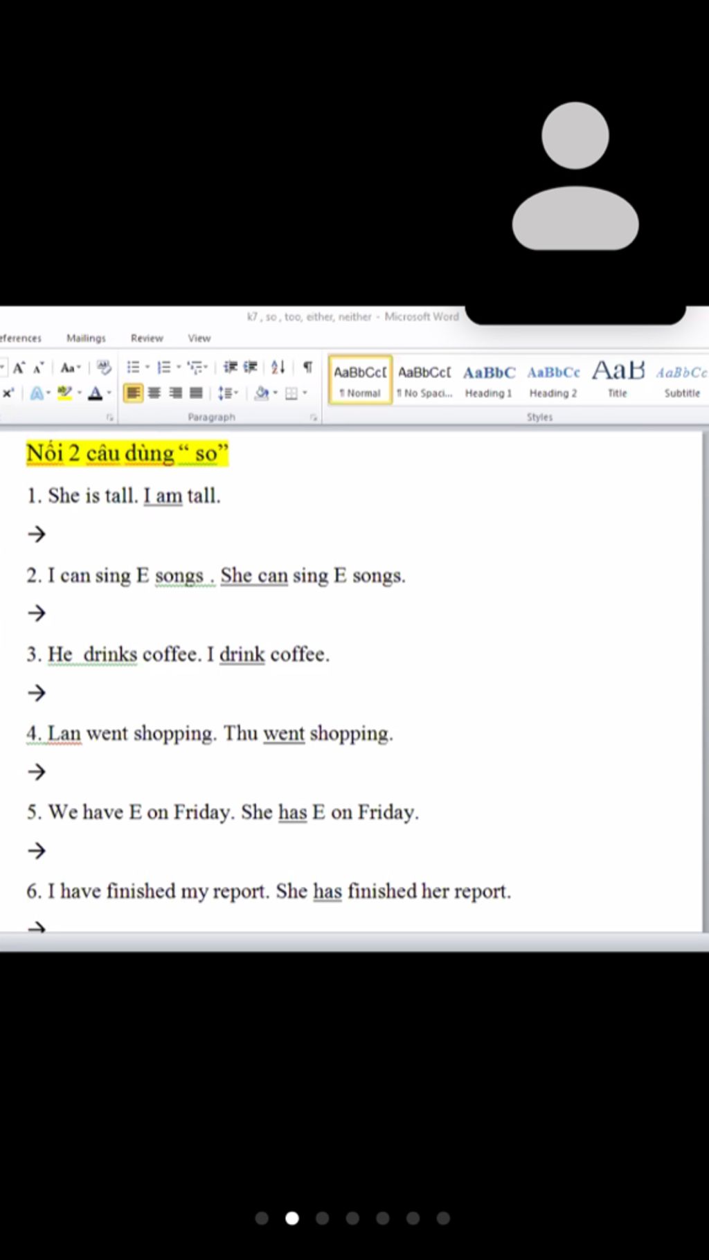The height and width of the screenshot is (1260, 709).
Task: Toggle Align Text Right
Action: 175,393
